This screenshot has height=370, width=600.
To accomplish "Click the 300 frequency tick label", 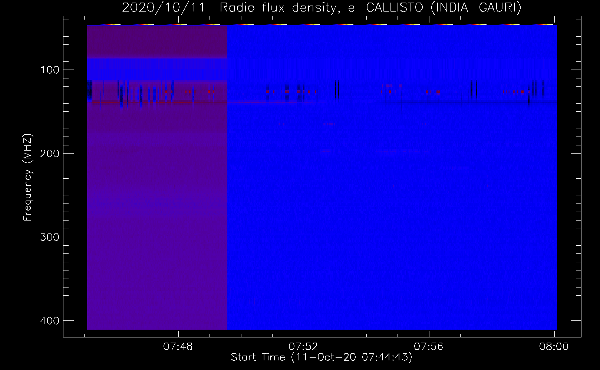I will click(x=49, y=237).
